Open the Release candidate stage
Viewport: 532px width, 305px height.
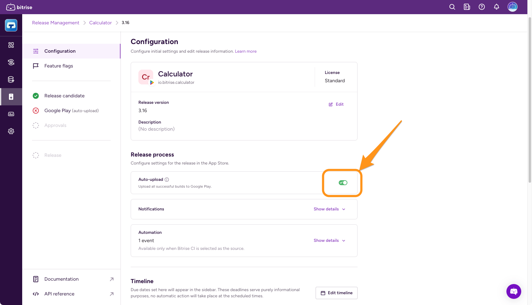[64, 96]
